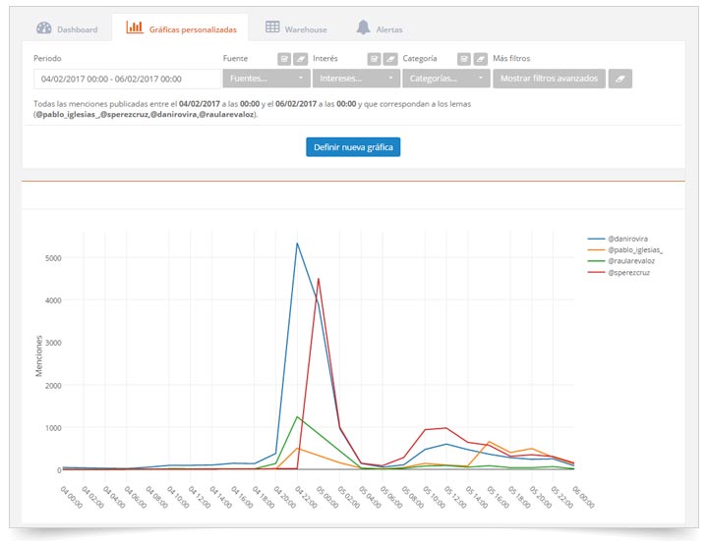Click the edit icon next to Interés
This screenshot has width=708, height=541.
click(373, 59)
